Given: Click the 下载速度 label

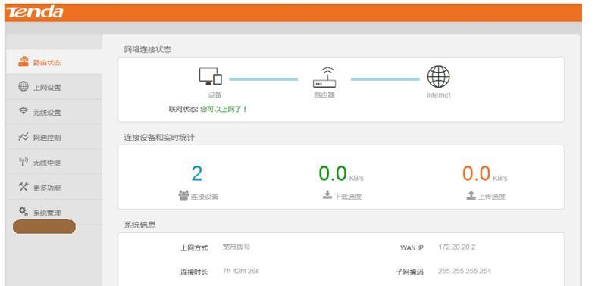Looking at the screenshot, I should click(x=348, y=197).
